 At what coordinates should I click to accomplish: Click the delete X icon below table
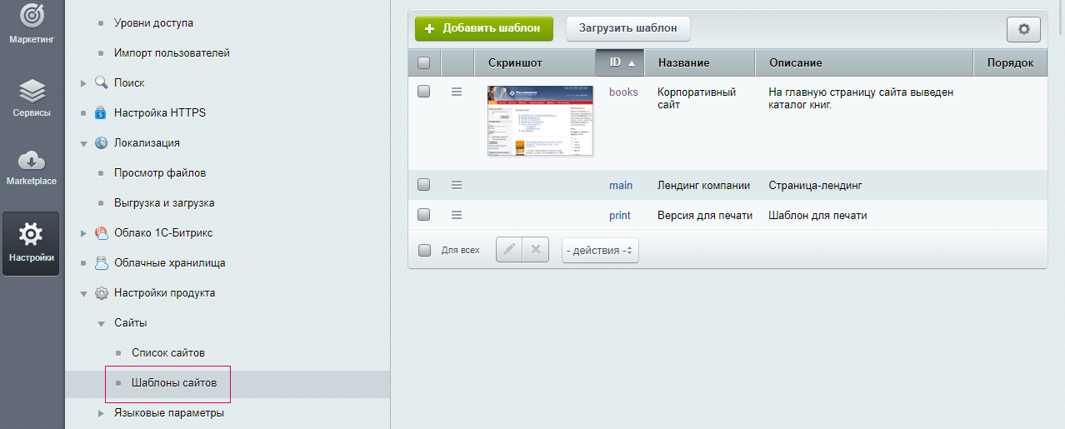536,250
